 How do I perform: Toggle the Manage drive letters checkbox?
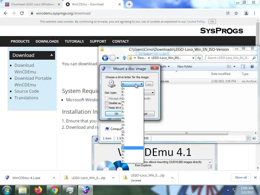[x=107, y=98]
